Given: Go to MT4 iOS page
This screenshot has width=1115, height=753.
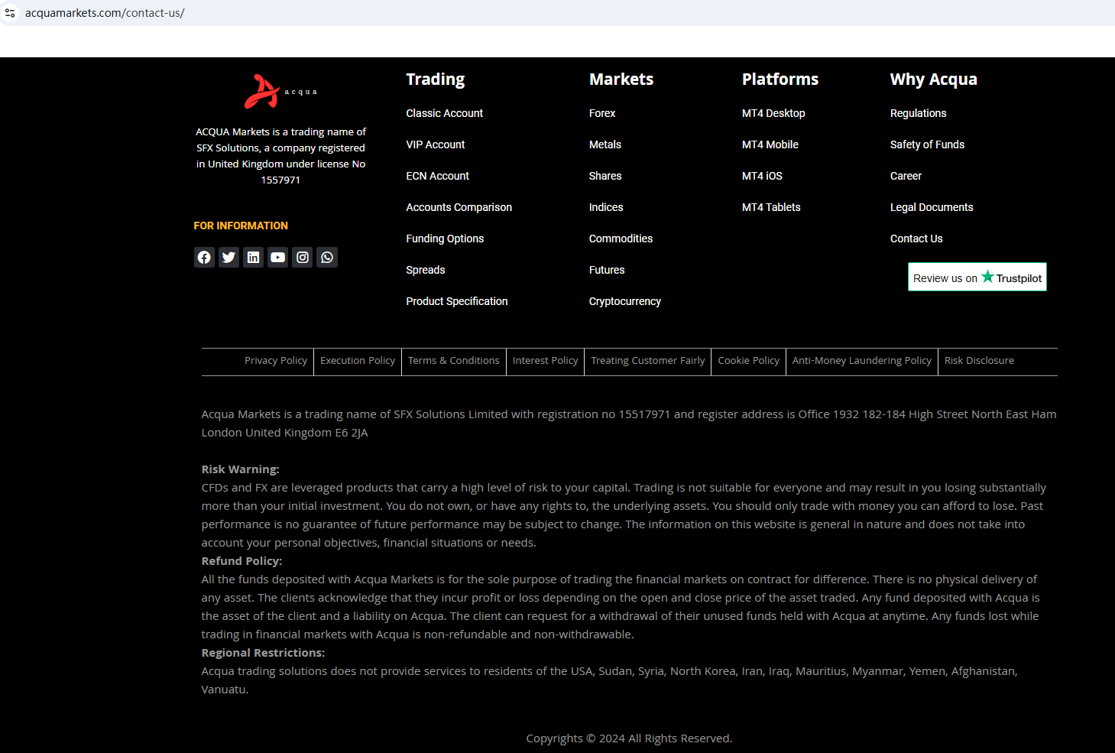Looking at the screenshot, I should point(762,176).
